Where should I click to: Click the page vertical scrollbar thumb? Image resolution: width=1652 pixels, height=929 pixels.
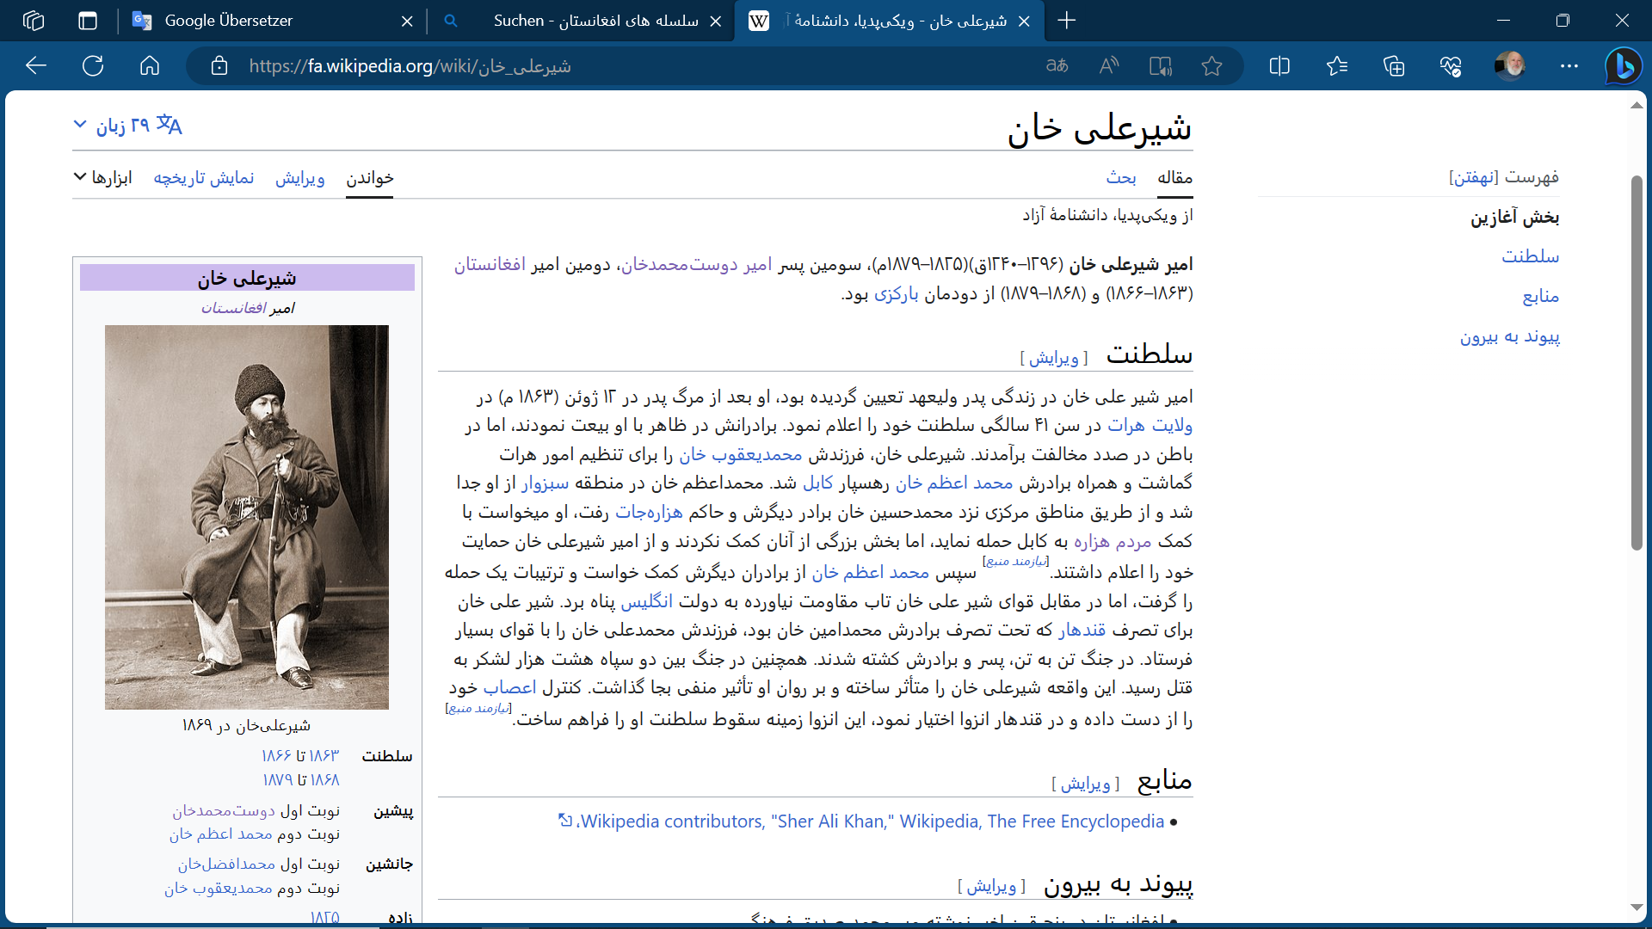click(1637, 361)
